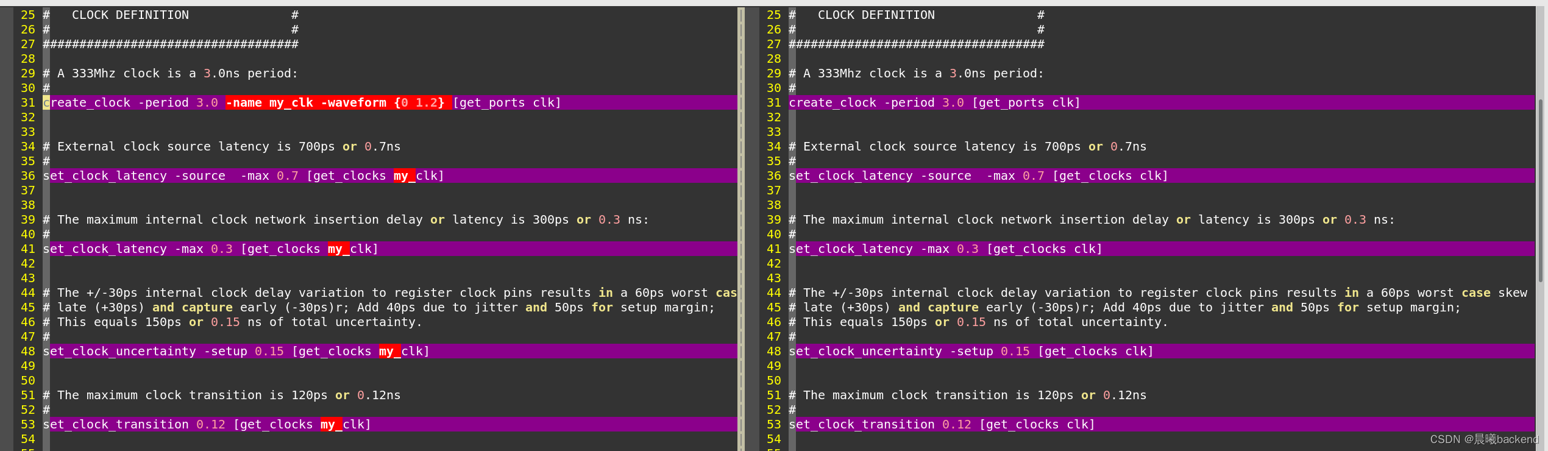
Task: Click the '[get_ports clk]' text in left pane
Action: pos(507,102)
